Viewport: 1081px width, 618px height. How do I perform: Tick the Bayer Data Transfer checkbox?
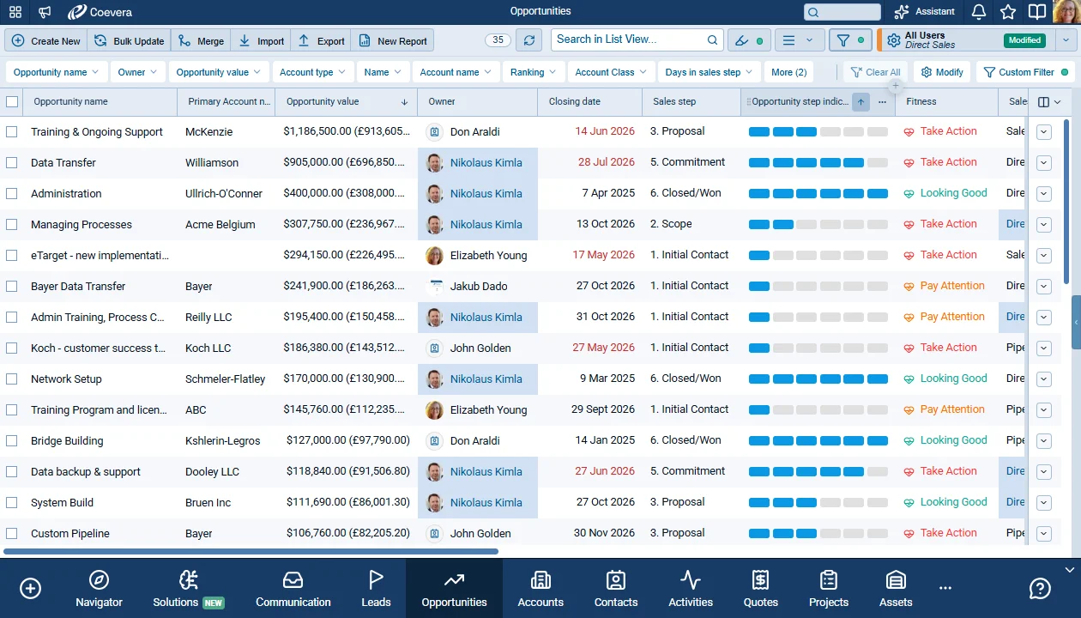(x=12, y=287)
